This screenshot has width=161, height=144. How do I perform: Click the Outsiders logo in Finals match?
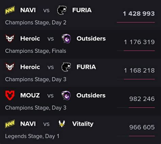[x=66, y=38]
